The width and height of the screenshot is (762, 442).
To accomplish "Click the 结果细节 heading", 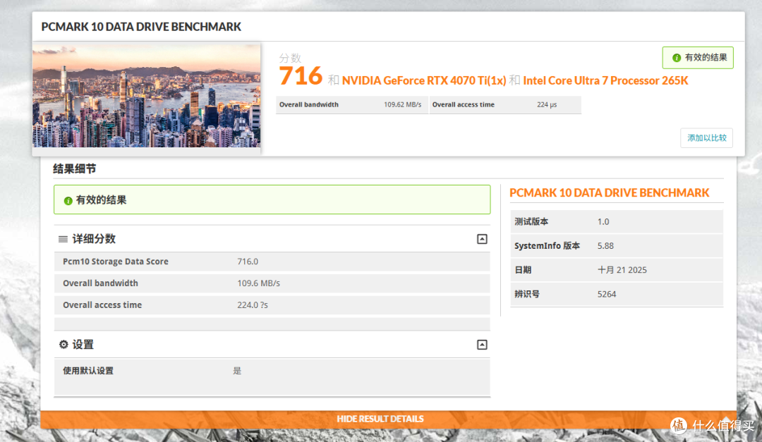I will pyautogui.click(x=74, y=169).
